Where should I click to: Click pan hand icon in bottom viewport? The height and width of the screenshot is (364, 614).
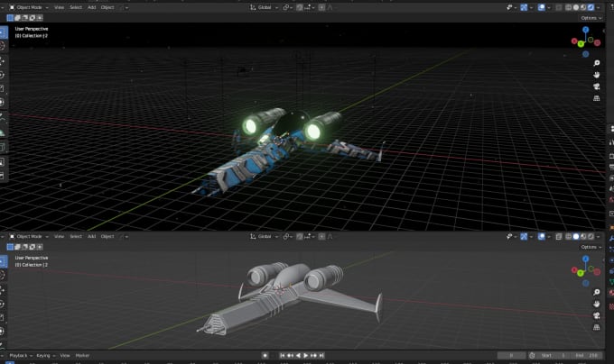point(596,304)
